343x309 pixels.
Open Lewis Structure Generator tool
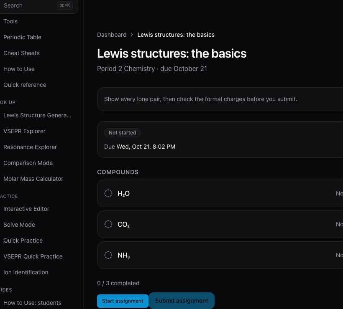click(x=37, y=115)
